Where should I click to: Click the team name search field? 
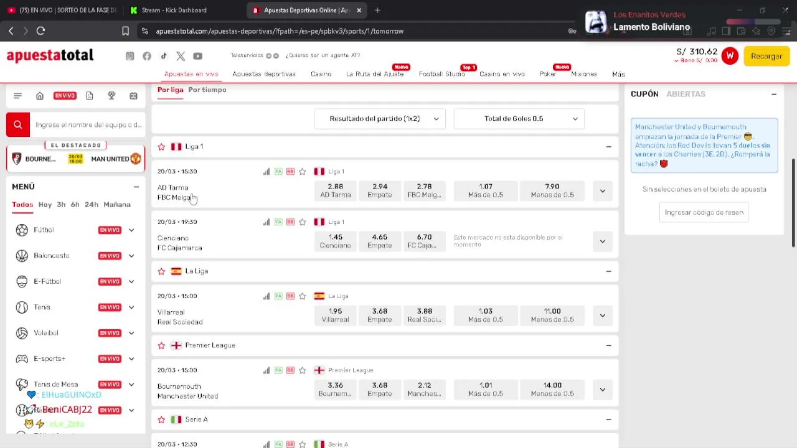[x=88, y=124]
